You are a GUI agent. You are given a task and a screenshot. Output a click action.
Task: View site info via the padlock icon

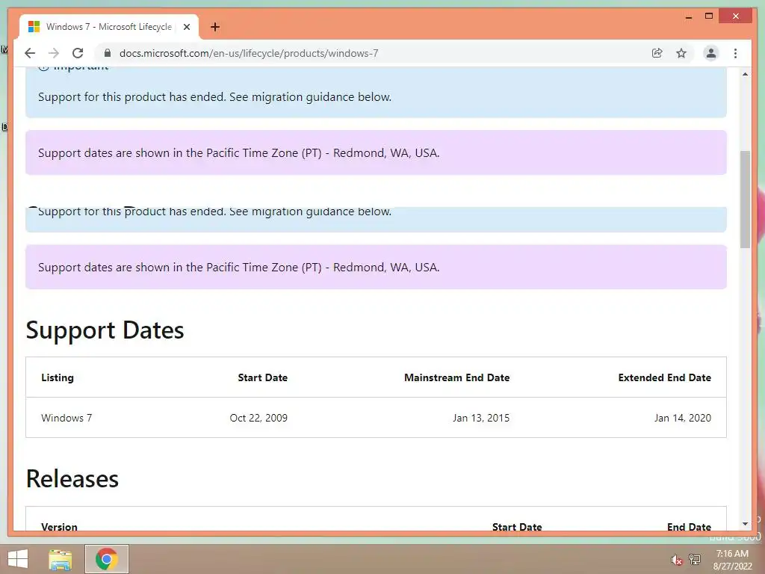[108, 53]
